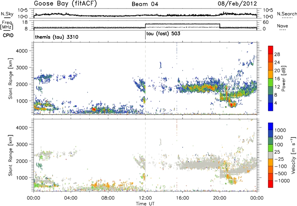
Task: Click the Power colorbar '28' label
Action: 277,54
